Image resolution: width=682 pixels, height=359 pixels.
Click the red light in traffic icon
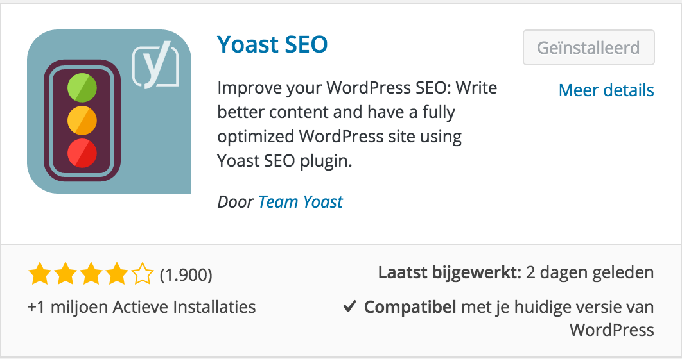coord(82,153)
